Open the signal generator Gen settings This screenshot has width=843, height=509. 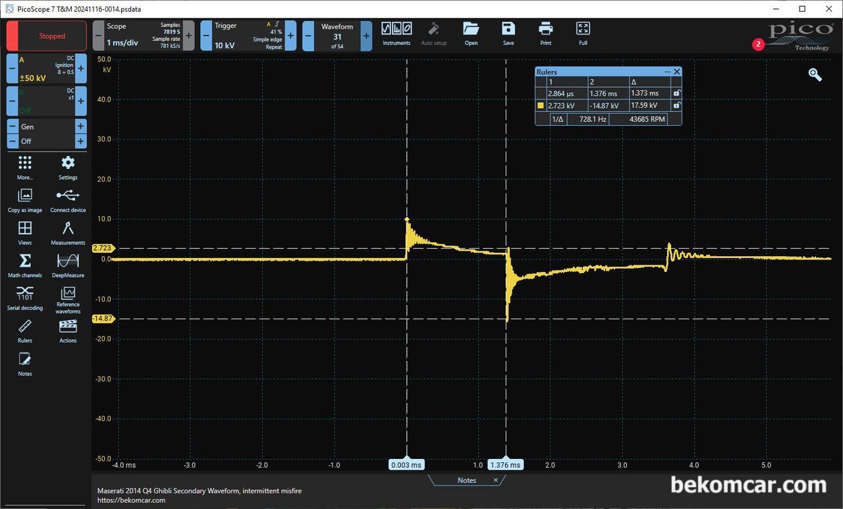[46, 126]
